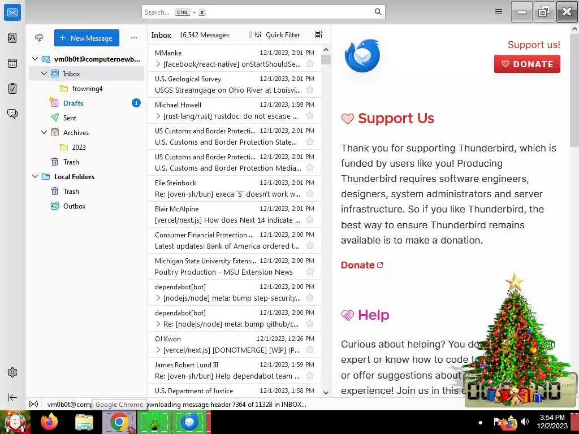Open the Mail space icon
579x434 pixels.
click(12, 12)
